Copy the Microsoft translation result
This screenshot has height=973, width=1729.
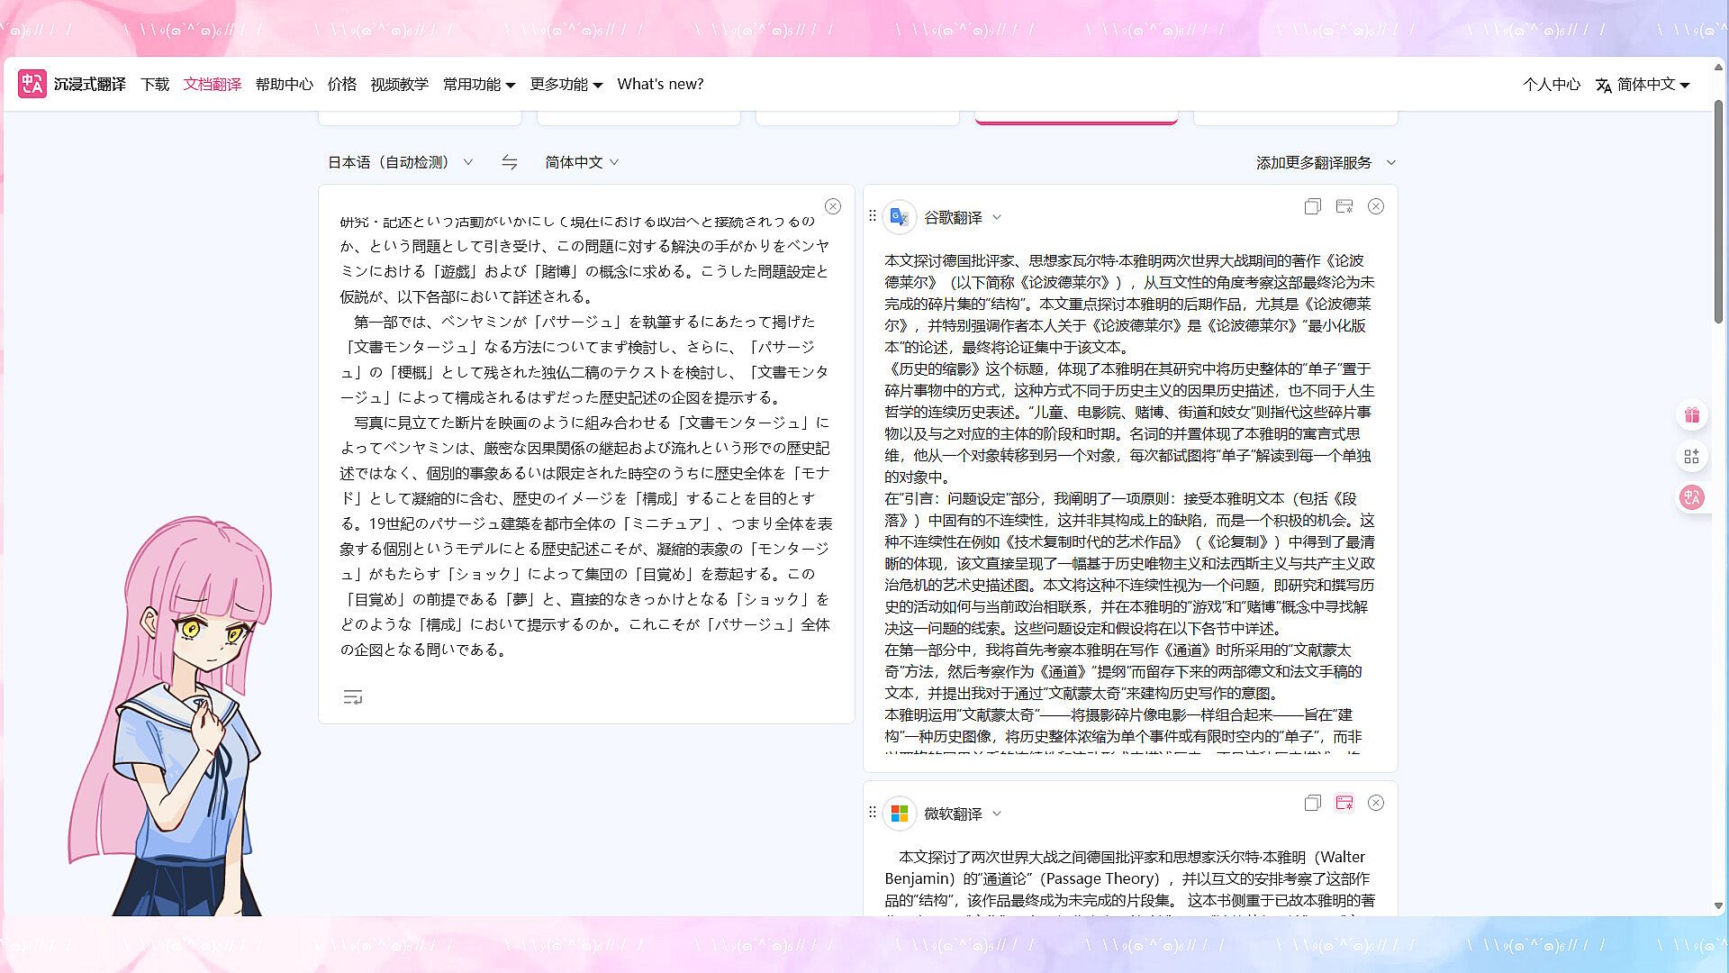[1312, 803]
